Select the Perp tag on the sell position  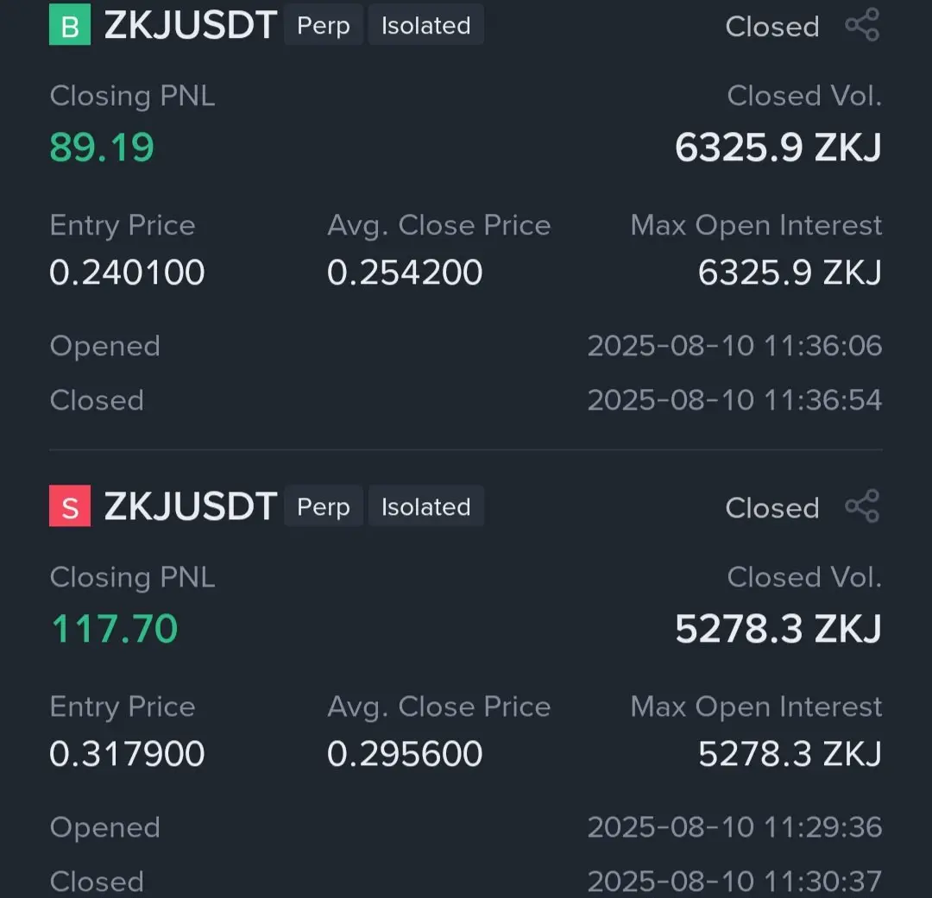(x=324, y=506)
